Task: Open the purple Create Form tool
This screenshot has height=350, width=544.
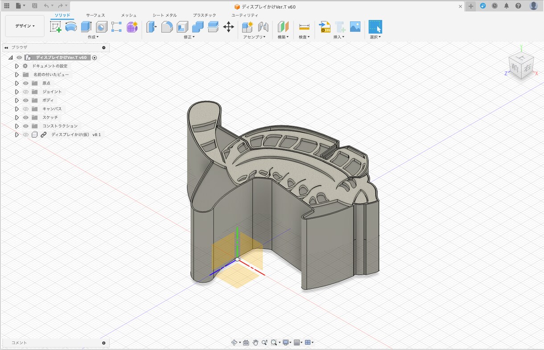Action: click(x=132, y=27)
